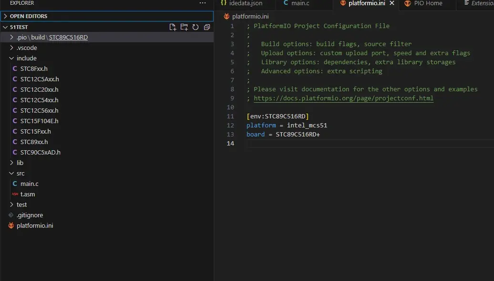Open the explorer more actions ellipsis
Image resolution: width=494 pixels, height=281 pixels.
[x=203, y=3]
